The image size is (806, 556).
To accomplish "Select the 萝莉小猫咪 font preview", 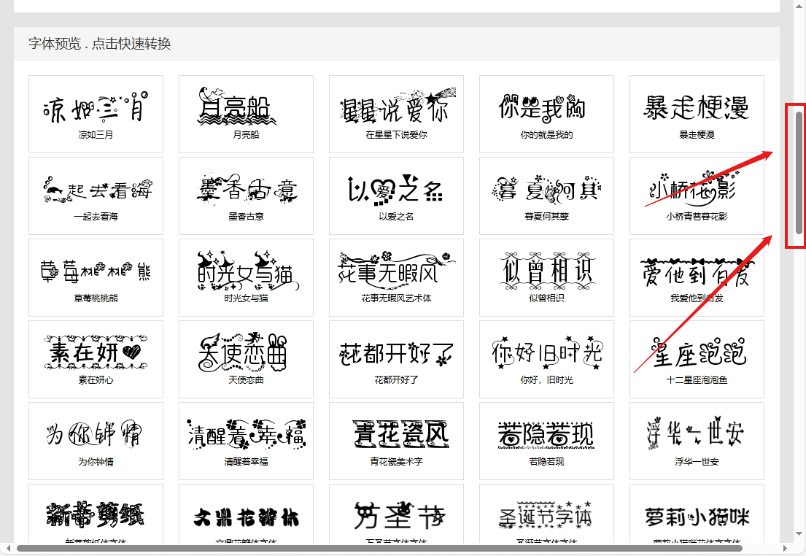I will [x=697, y=514].
